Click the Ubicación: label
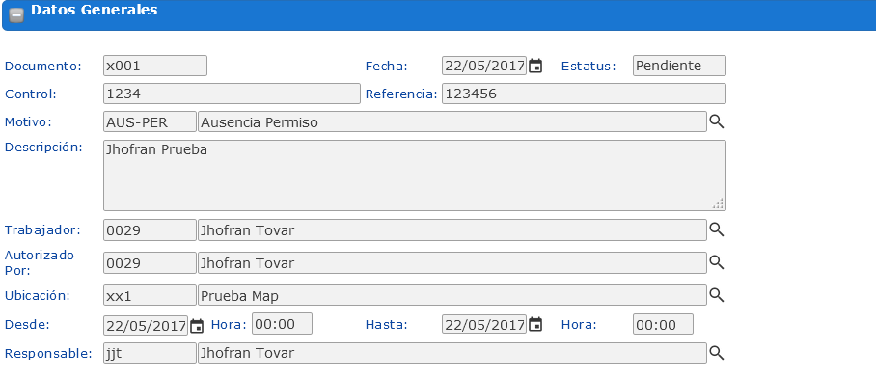The height and width of the screenshot is (378, 876). pyautogui.click(x=38, y=295)
